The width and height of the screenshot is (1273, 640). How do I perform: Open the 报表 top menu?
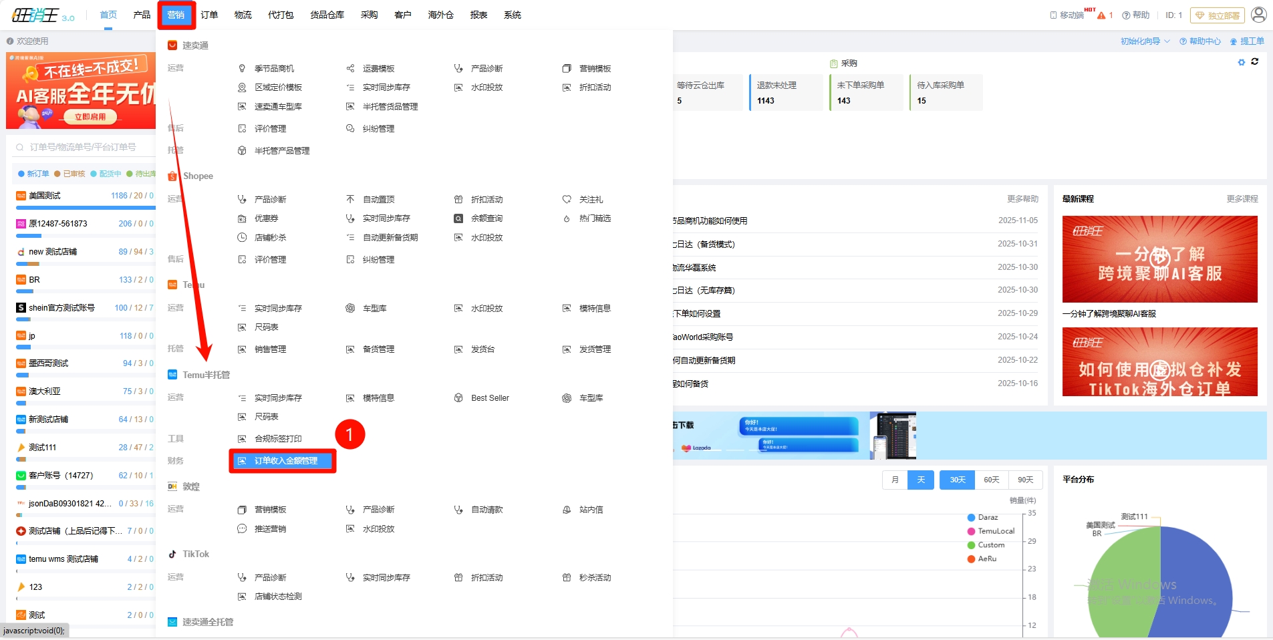(x=478, y=15)
